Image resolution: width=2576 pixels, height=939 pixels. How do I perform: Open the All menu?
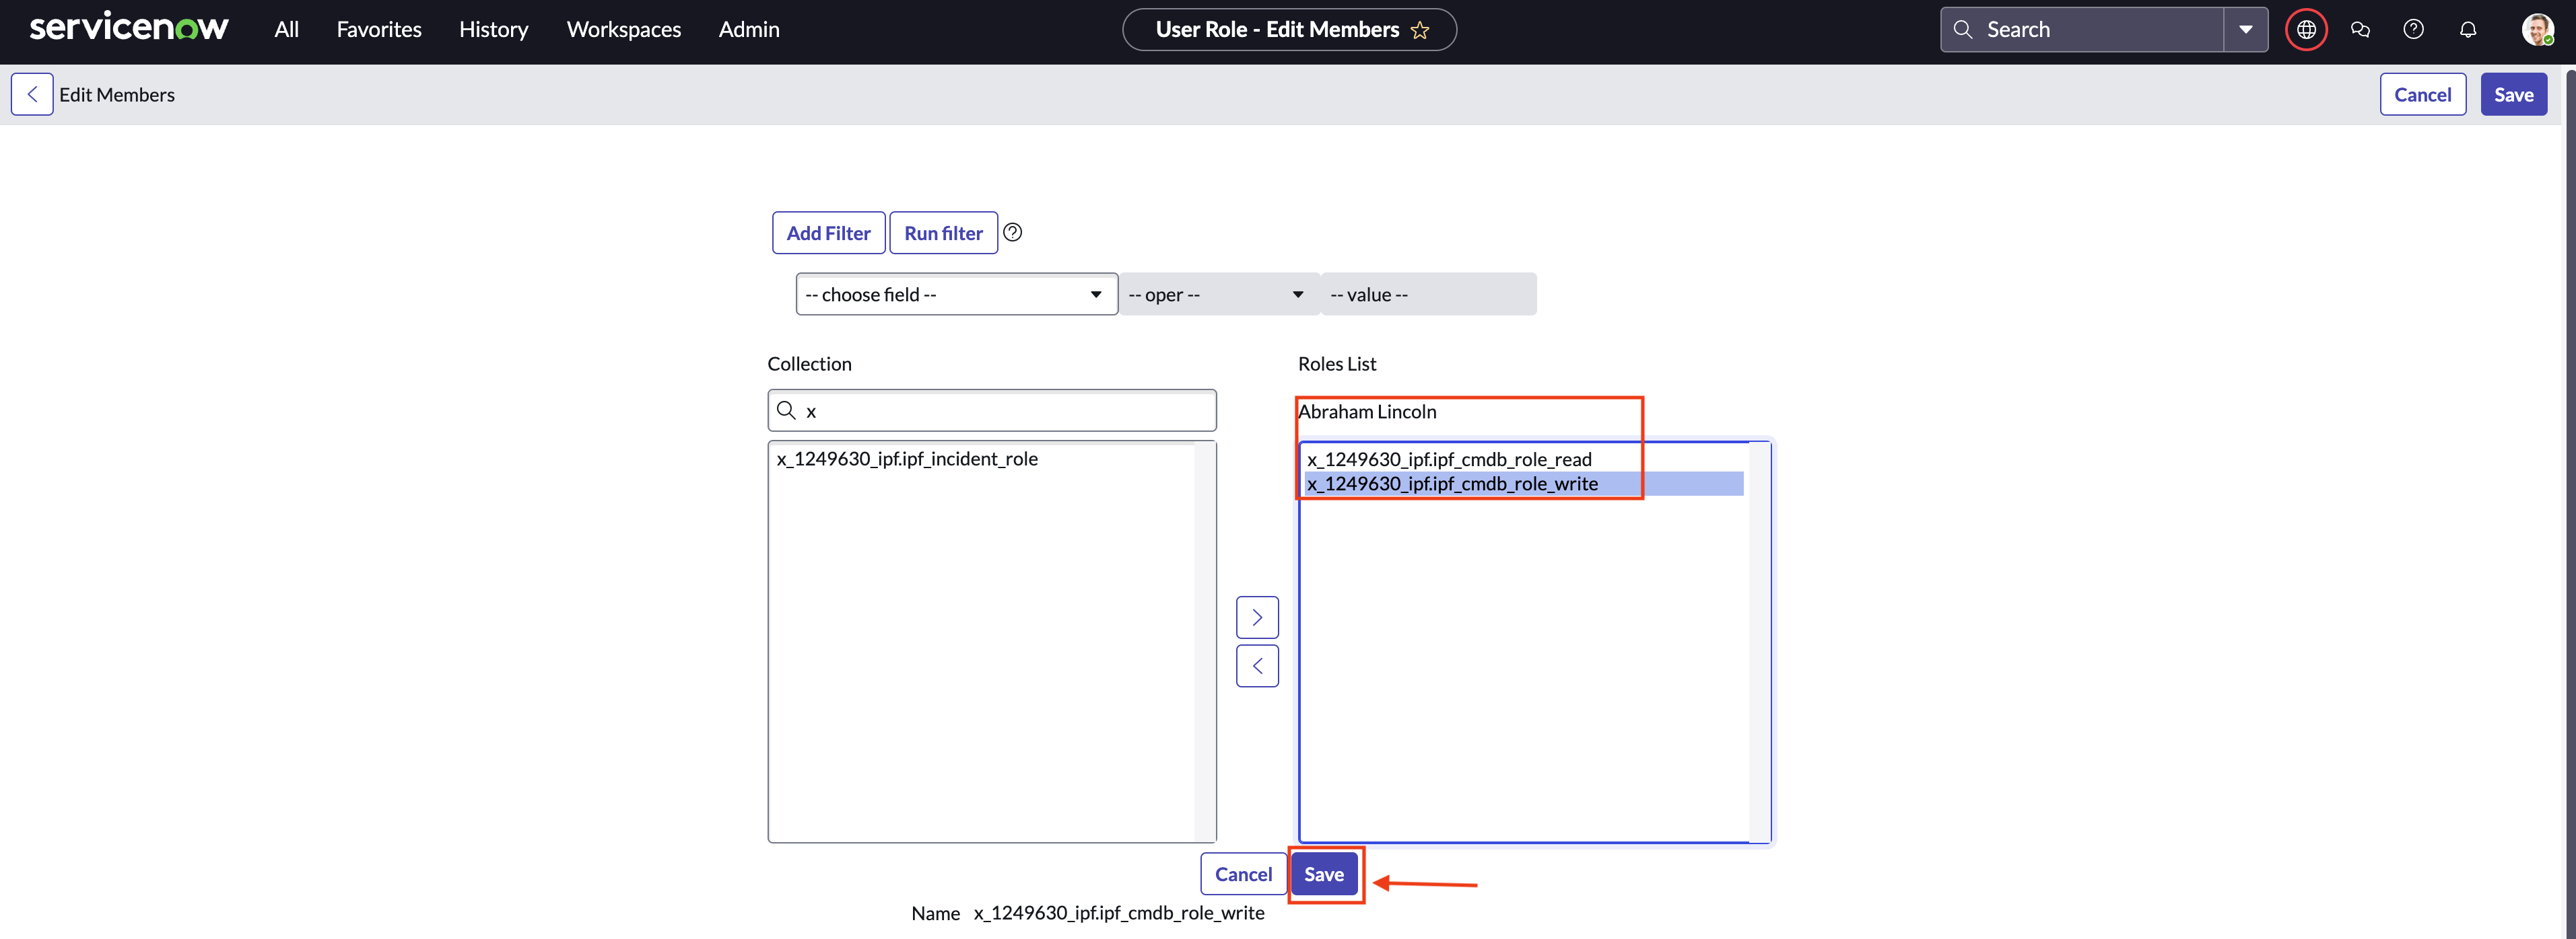click(286, 30)
